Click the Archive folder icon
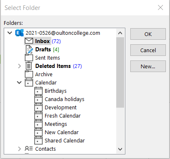The width and height of the screenshot is (170, 159). [x=29, y=74]
